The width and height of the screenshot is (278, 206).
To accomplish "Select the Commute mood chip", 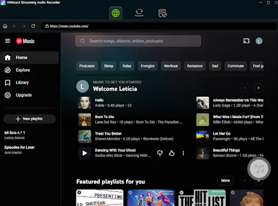I will [236, 66].
